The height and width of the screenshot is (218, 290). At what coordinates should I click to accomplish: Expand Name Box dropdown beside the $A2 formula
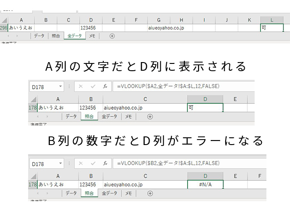61,86
